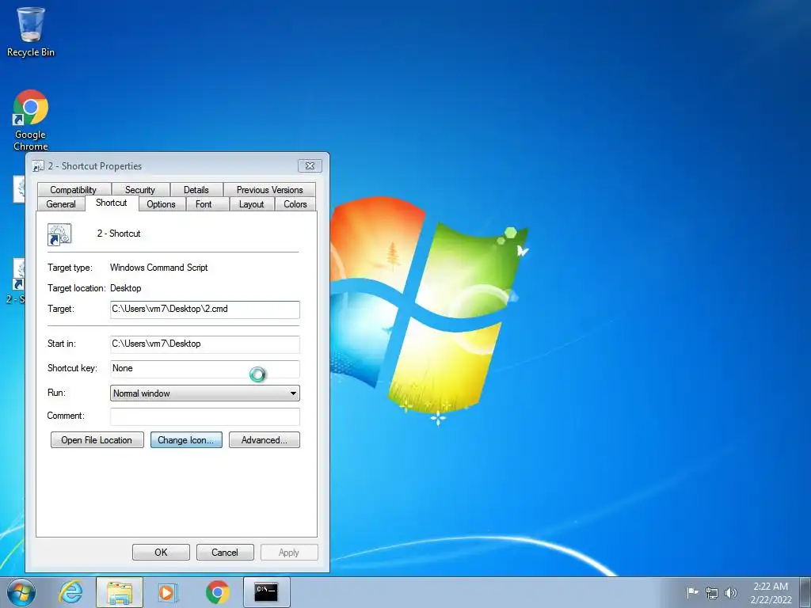811x608 pixels.
Task: Open the Windows Start menu orb
Action: (21, 592)
